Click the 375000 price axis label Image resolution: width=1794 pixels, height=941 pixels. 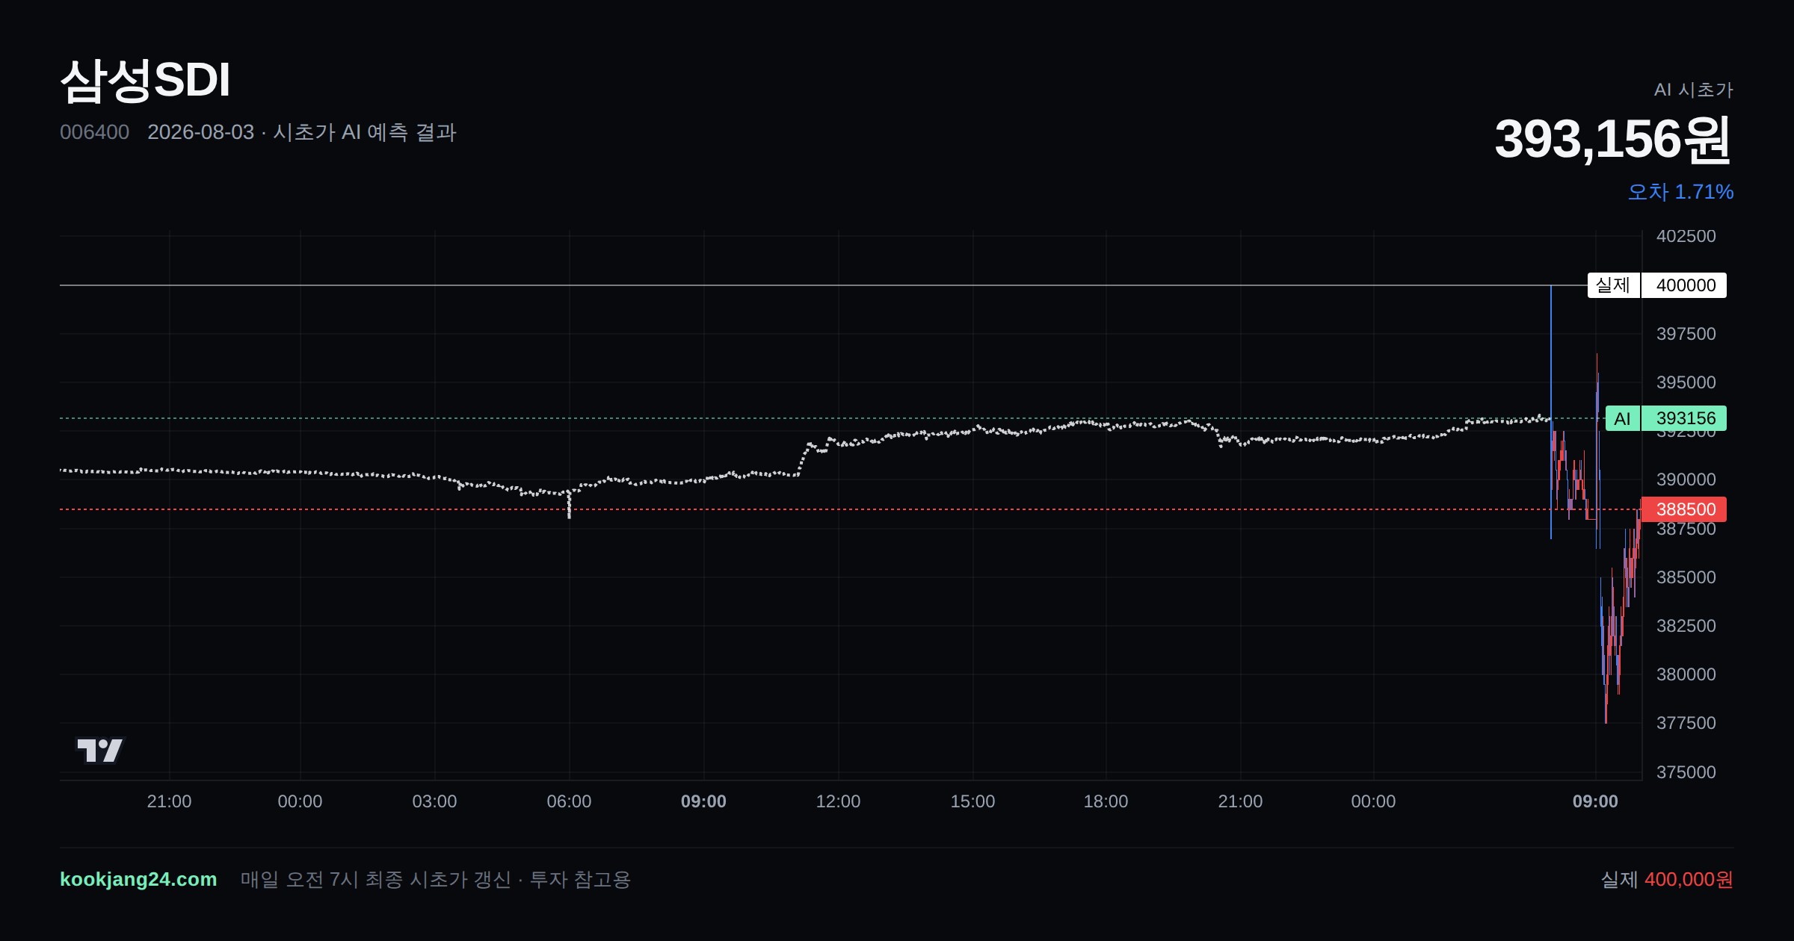[x=1686, y=772]
